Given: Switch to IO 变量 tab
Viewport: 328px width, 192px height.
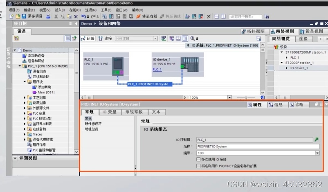Looking at the screenshot, I should [110, 112].
